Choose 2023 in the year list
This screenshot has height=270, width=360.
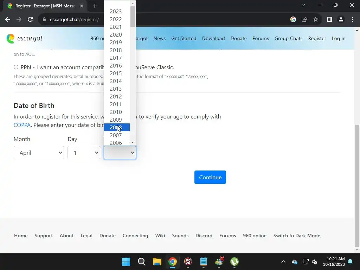tap(117, 12)
